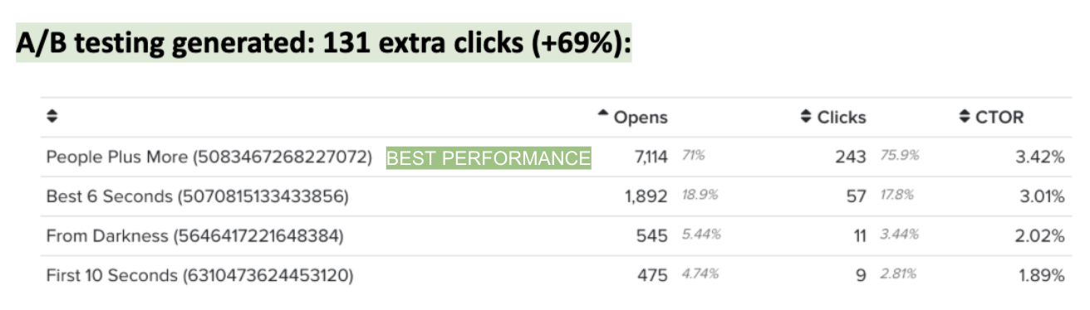Sort by the first column arrows icon
This screenshot has width=1090, height=310.
pos(52,118)
